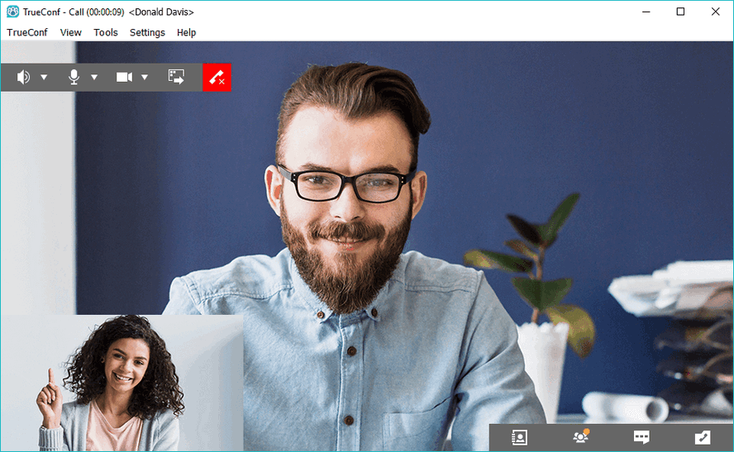Click the TrueConf app icon in the title bar
This screenshot has height=452, width=734.
12,12
